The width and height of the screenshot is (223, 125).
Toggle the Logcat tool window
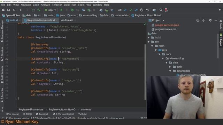13,114
